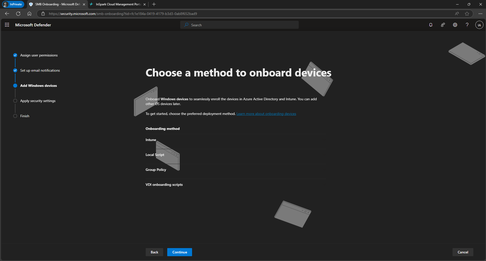This screenshot has width=486, height=261.
Task: Go to browser home page icon
Action: tap(29, 14)
